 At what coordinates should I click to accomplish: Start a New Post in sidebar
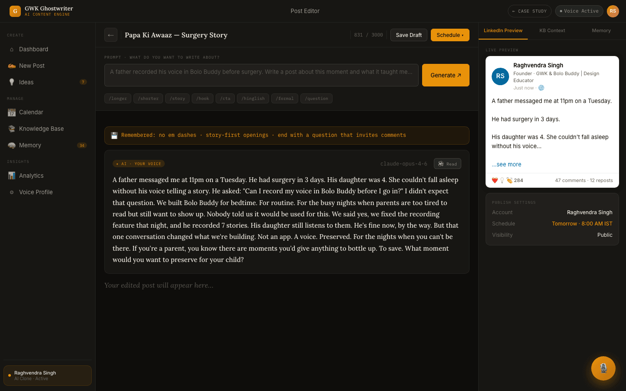click(48, 66)
